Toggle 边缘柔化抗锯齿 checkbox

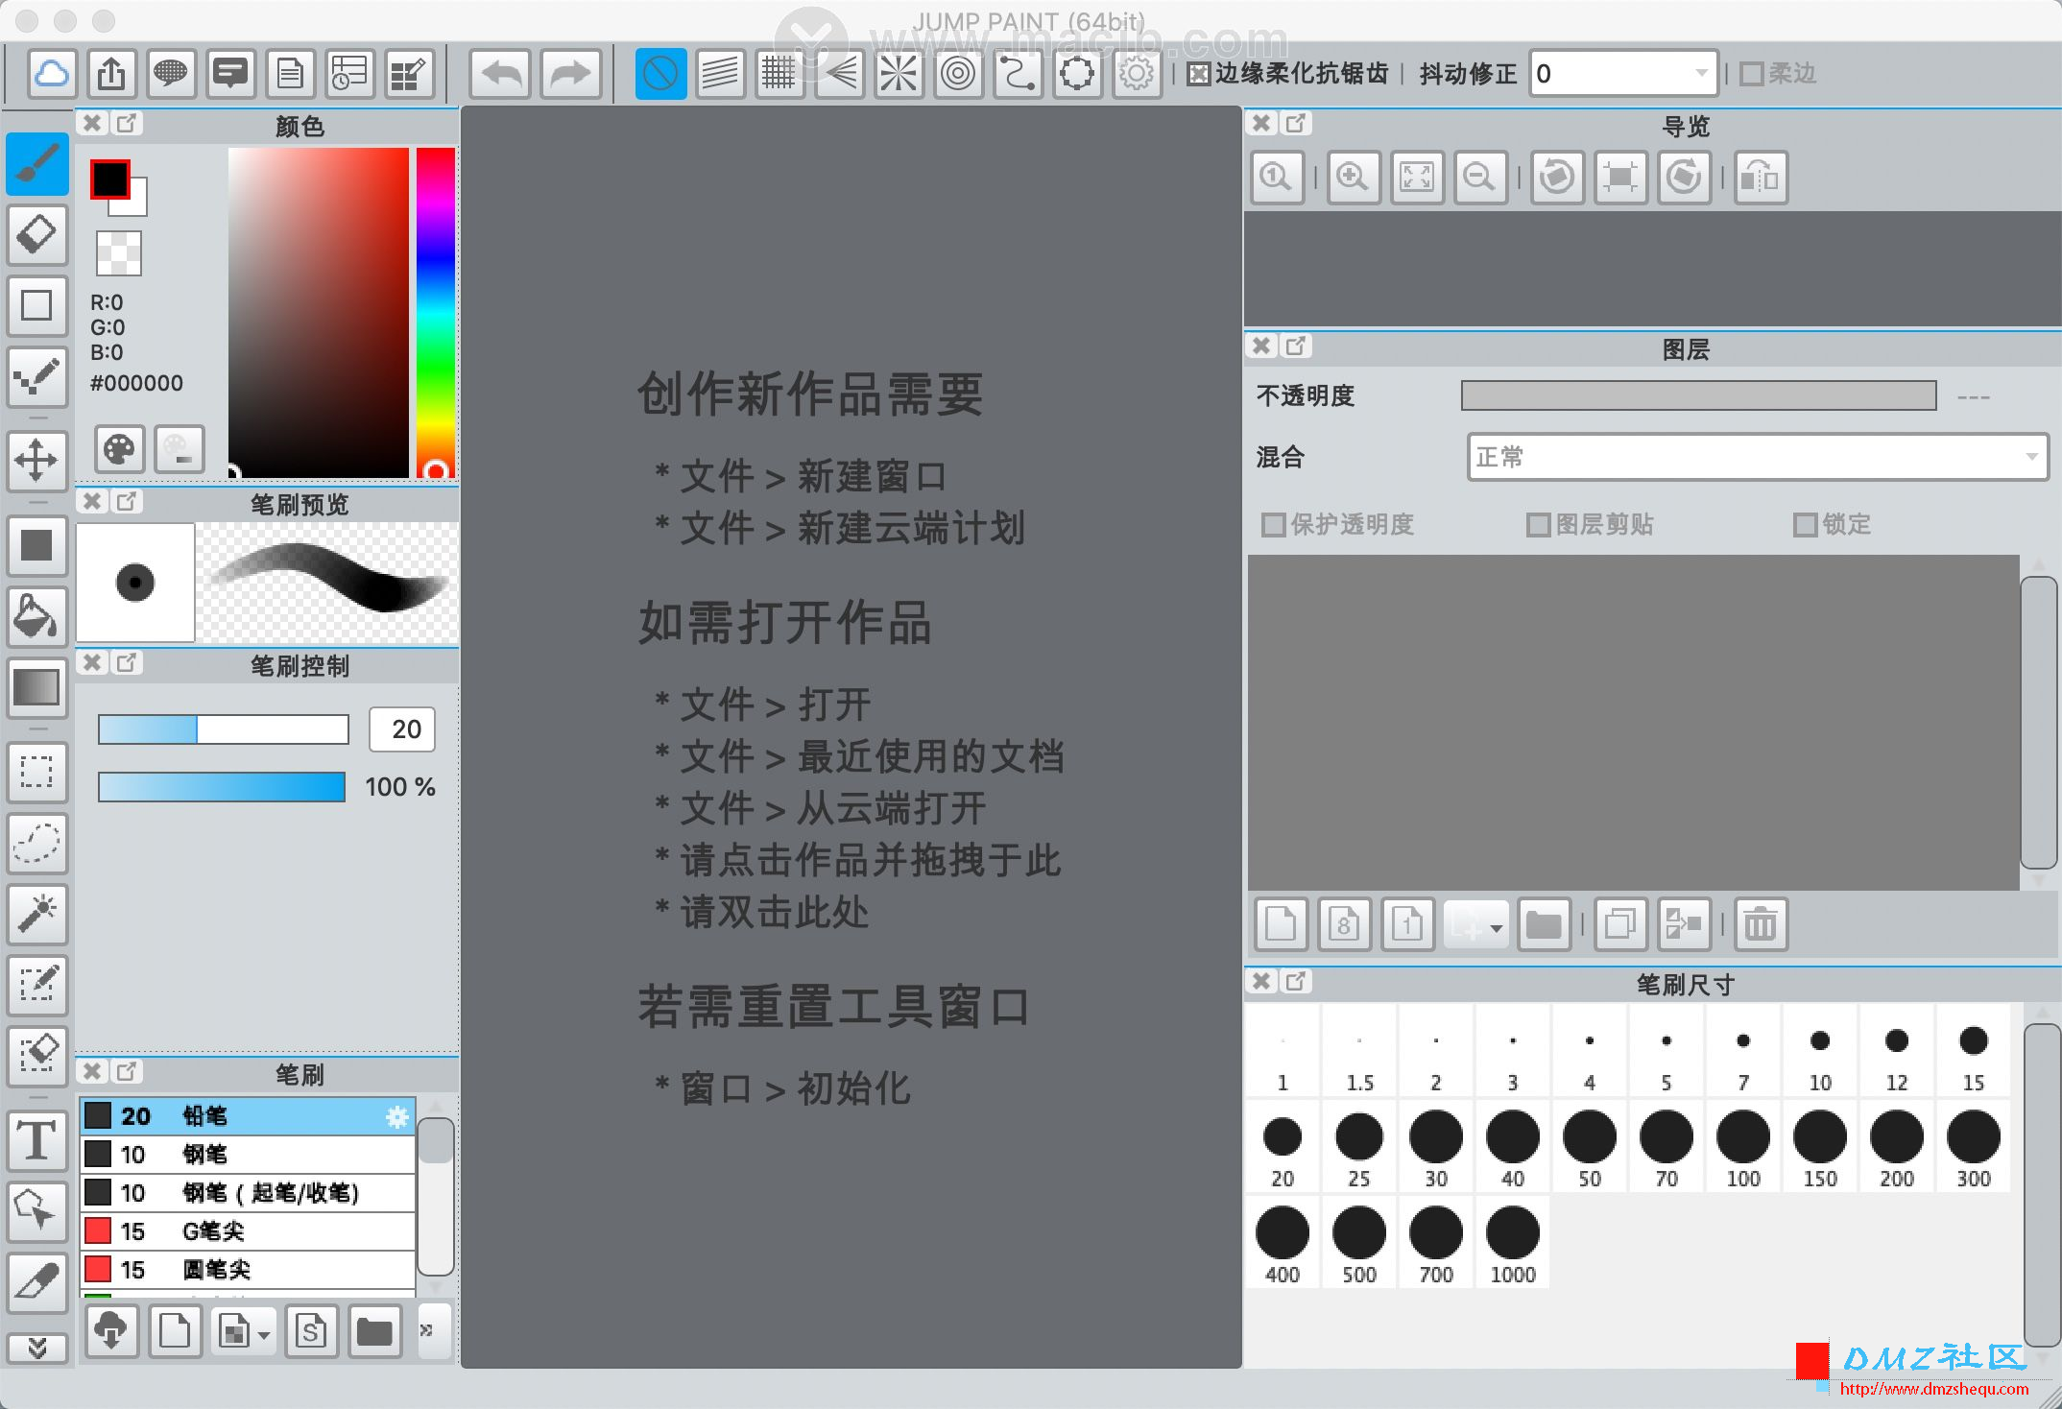pos(1198,74)
